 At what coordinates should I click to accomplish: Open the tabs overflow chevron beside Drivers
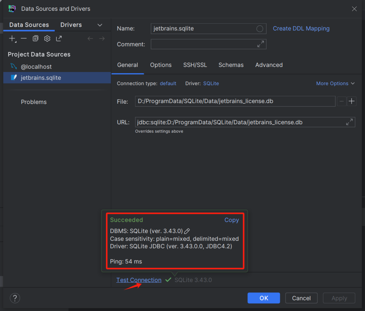(x=100, y=25)
